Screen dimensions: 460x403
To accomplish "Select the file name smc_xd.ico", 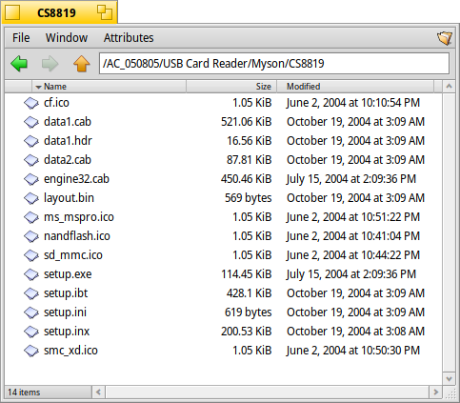I will tap(70, 351).
